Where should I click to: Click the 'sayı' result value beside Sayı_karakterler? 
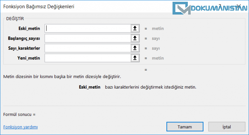[x=156, y=48]
